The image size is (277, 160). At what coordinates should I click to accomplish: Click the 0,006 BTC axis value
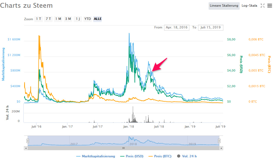coord(256,39)
